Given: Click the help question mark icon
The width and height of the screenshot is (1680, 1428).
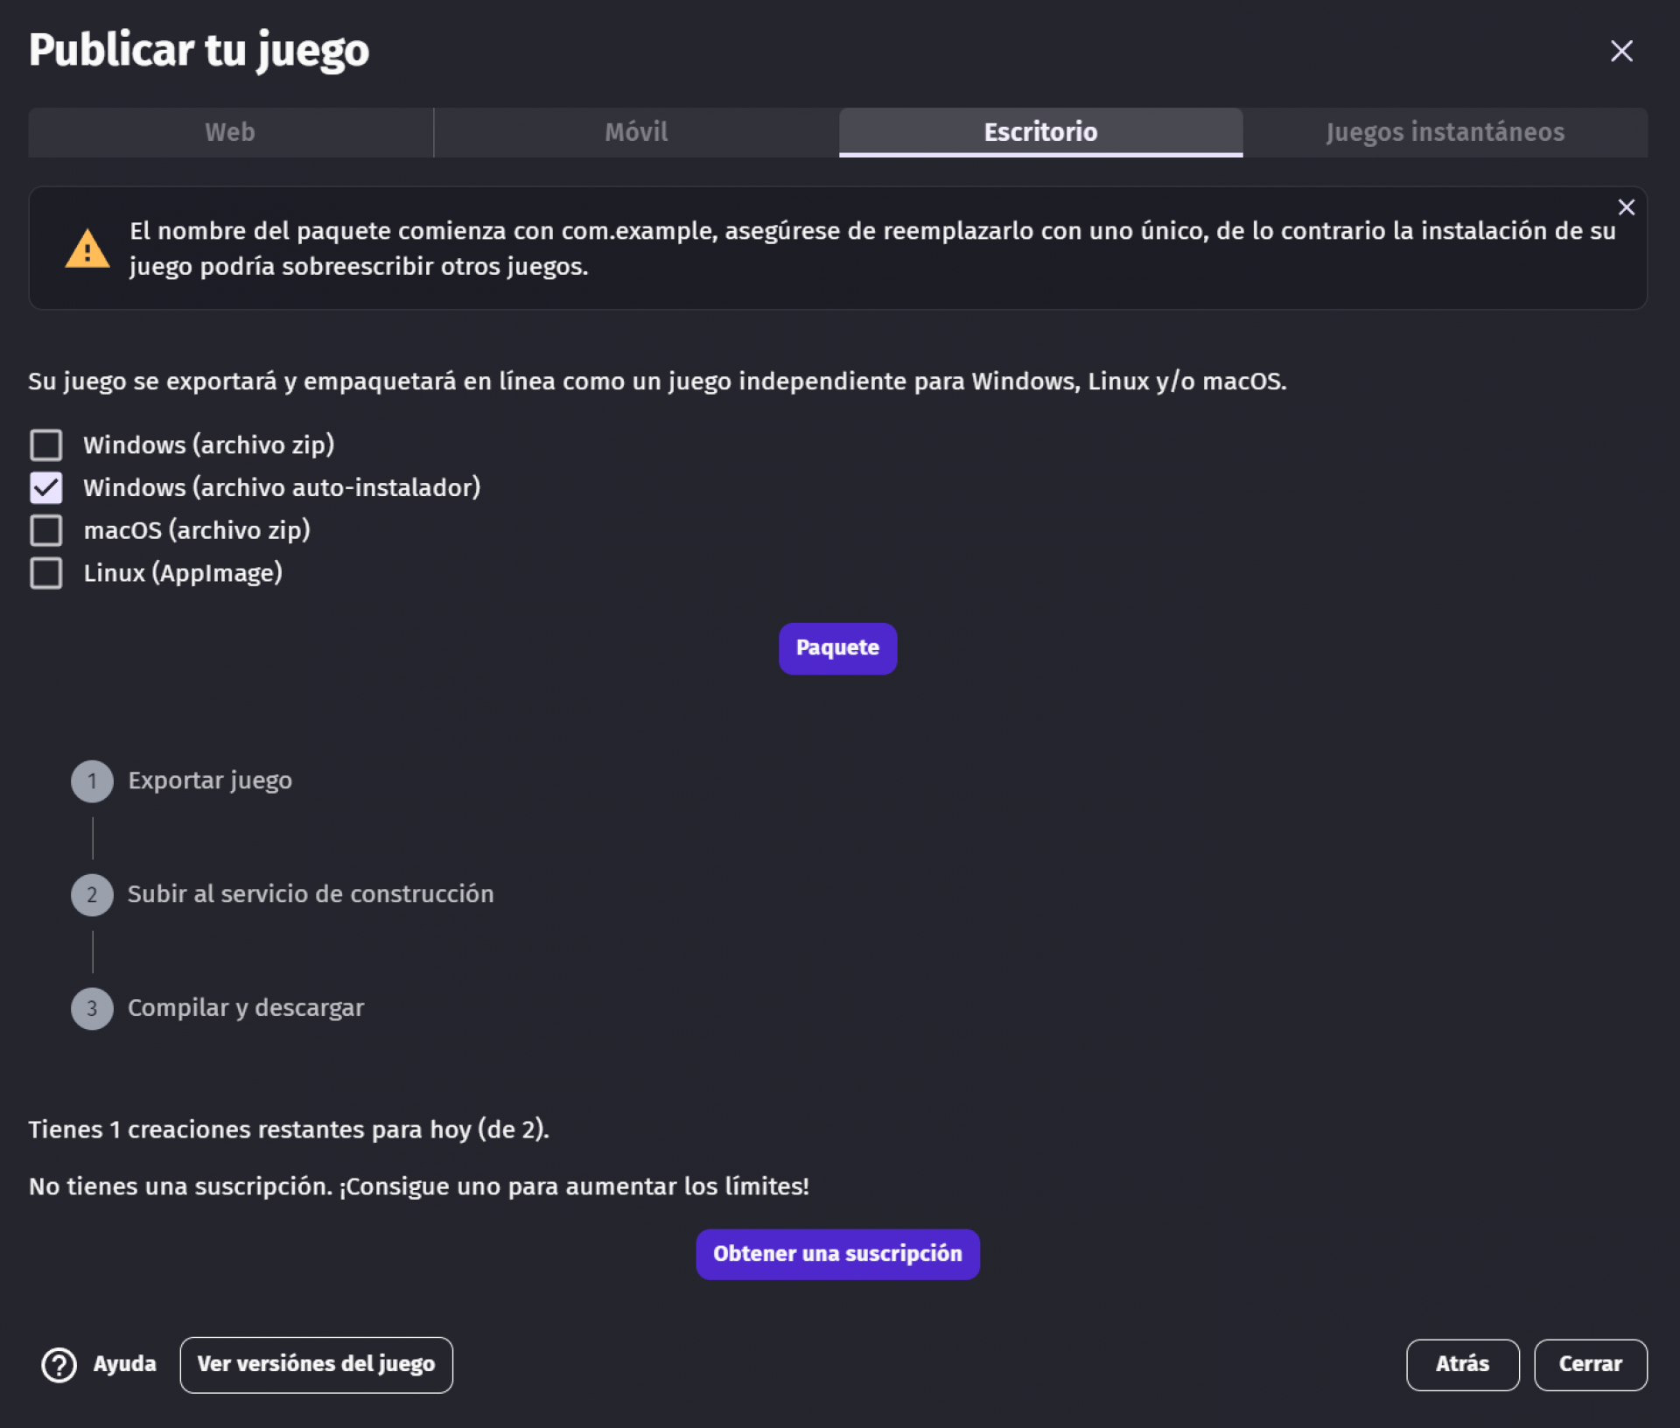Looking at the screenshot, I should tap(59, 1364).
